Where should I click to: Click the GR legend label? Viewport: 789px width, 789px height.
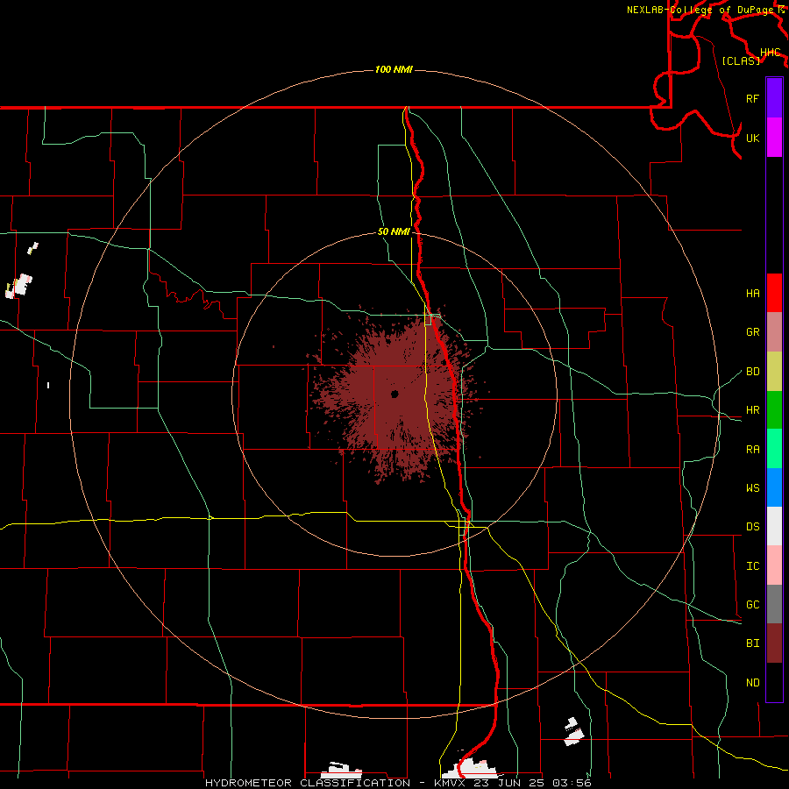point(752,332)
